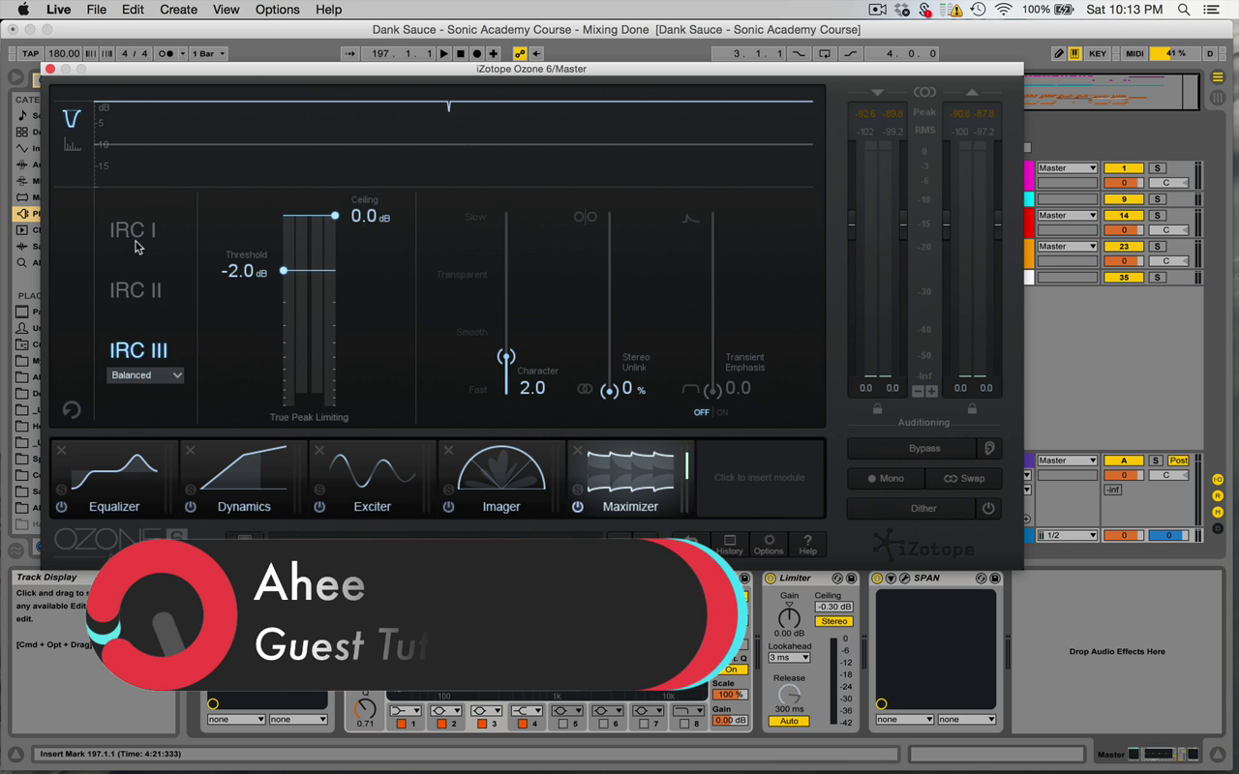This screenshot has width=1239, height=774.
Task: Select the IRC II limiting mode
Action: [136, 290]
